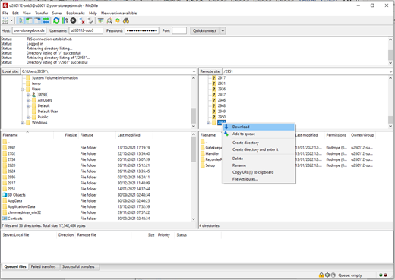The image size is (395, 280).
Task: Click the unknown folder icon for 2917
Action: tap(214, 78)
